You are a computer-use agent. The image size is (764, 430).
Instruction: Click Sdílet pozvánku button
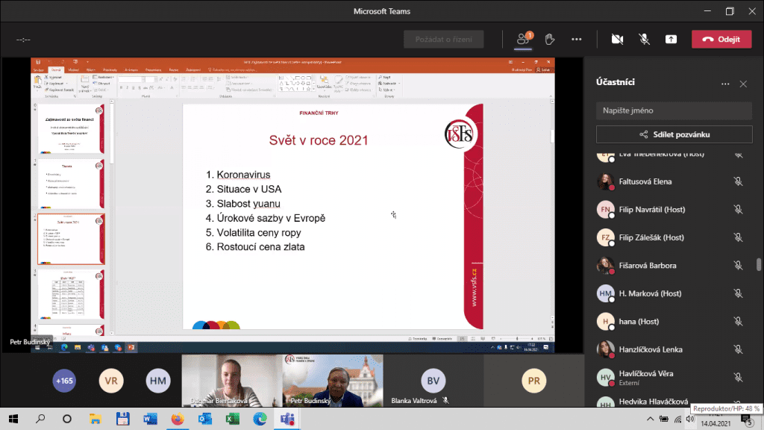point(674,134)
